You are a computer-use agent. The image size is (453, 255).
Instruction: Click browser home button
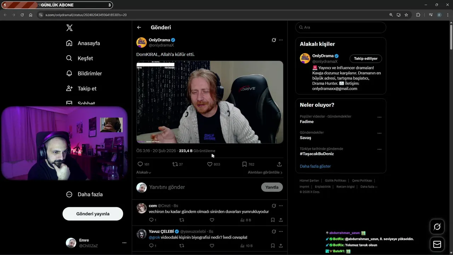[31, 15]
